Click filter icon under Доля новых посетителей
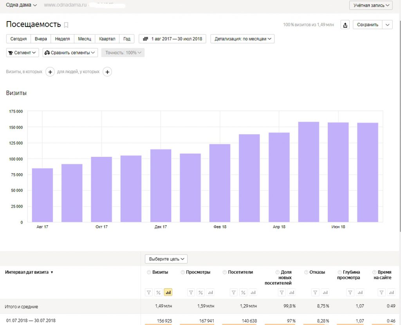Image resolution: width=401 pixels, height=325 pixels. coord(282,292)
